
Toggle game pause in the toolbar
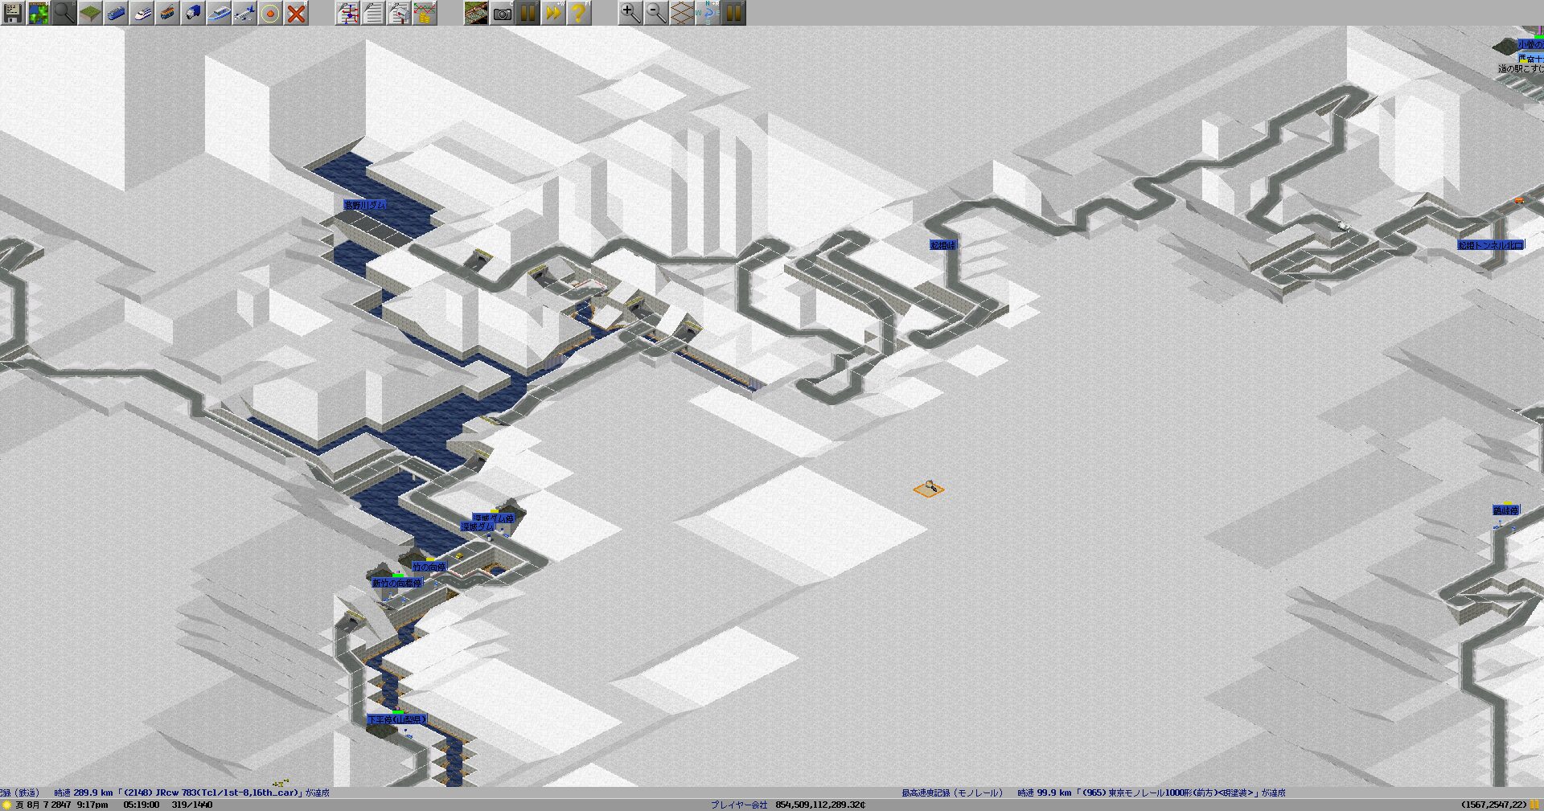click(528, 13)
